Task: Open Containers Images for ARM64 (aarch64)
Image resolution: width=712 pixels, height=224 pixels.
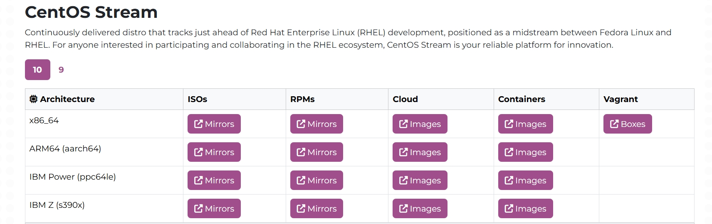Action: pyautogui.click(x=525, y=152)
